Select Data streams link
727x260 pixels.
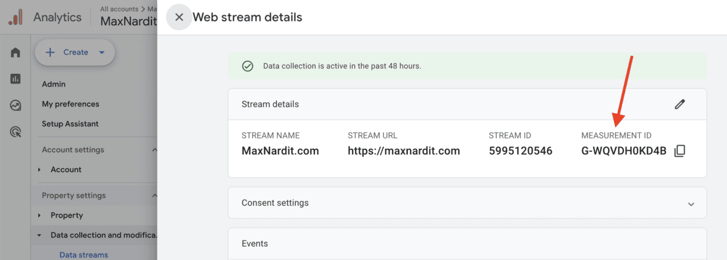coord(84,255)
